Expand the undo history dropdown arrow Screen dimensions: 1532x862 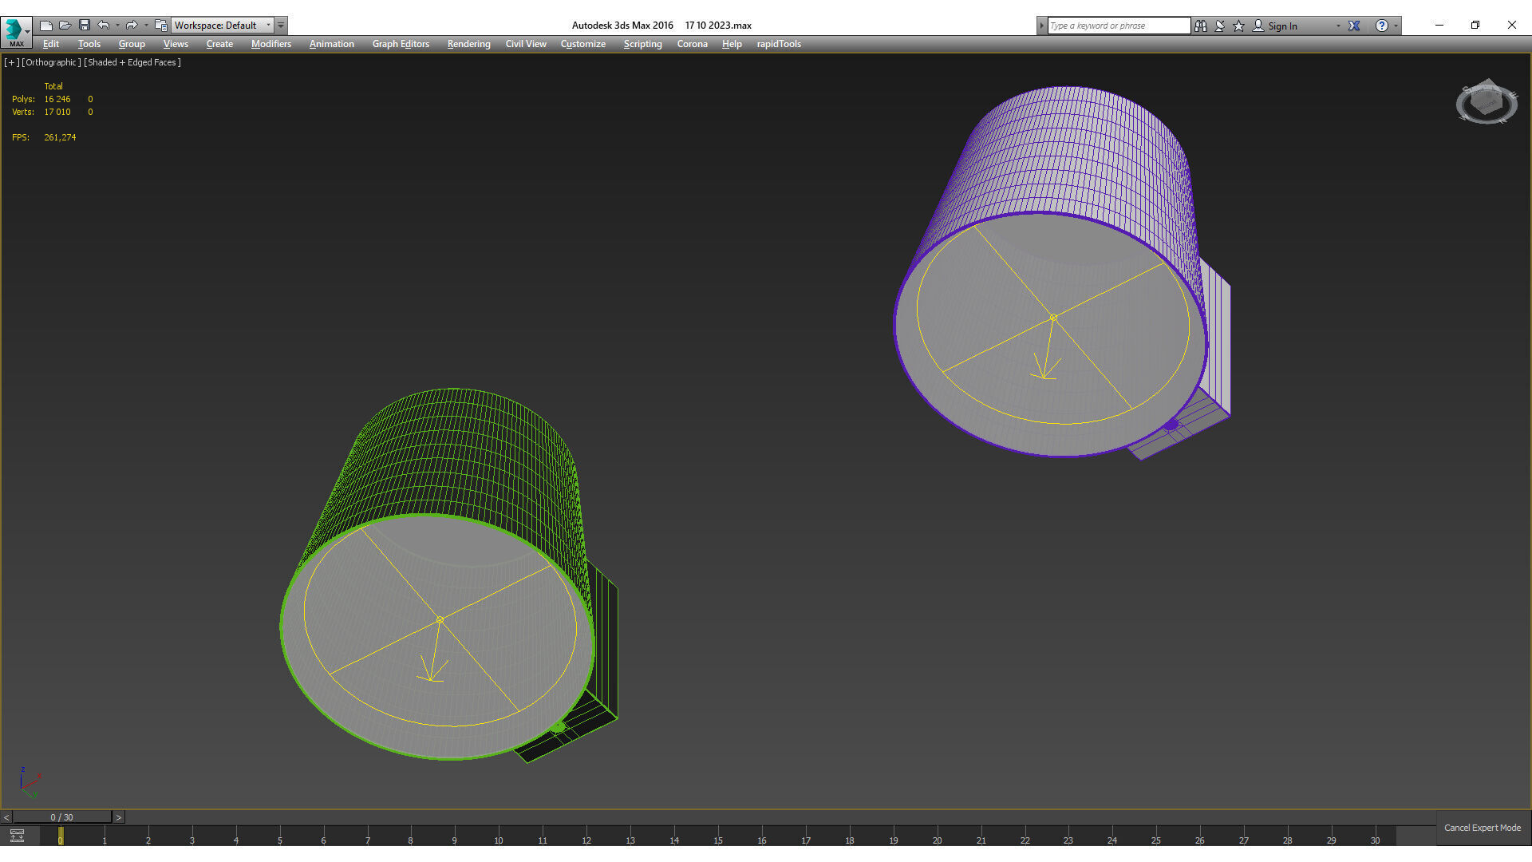point(117,26)
